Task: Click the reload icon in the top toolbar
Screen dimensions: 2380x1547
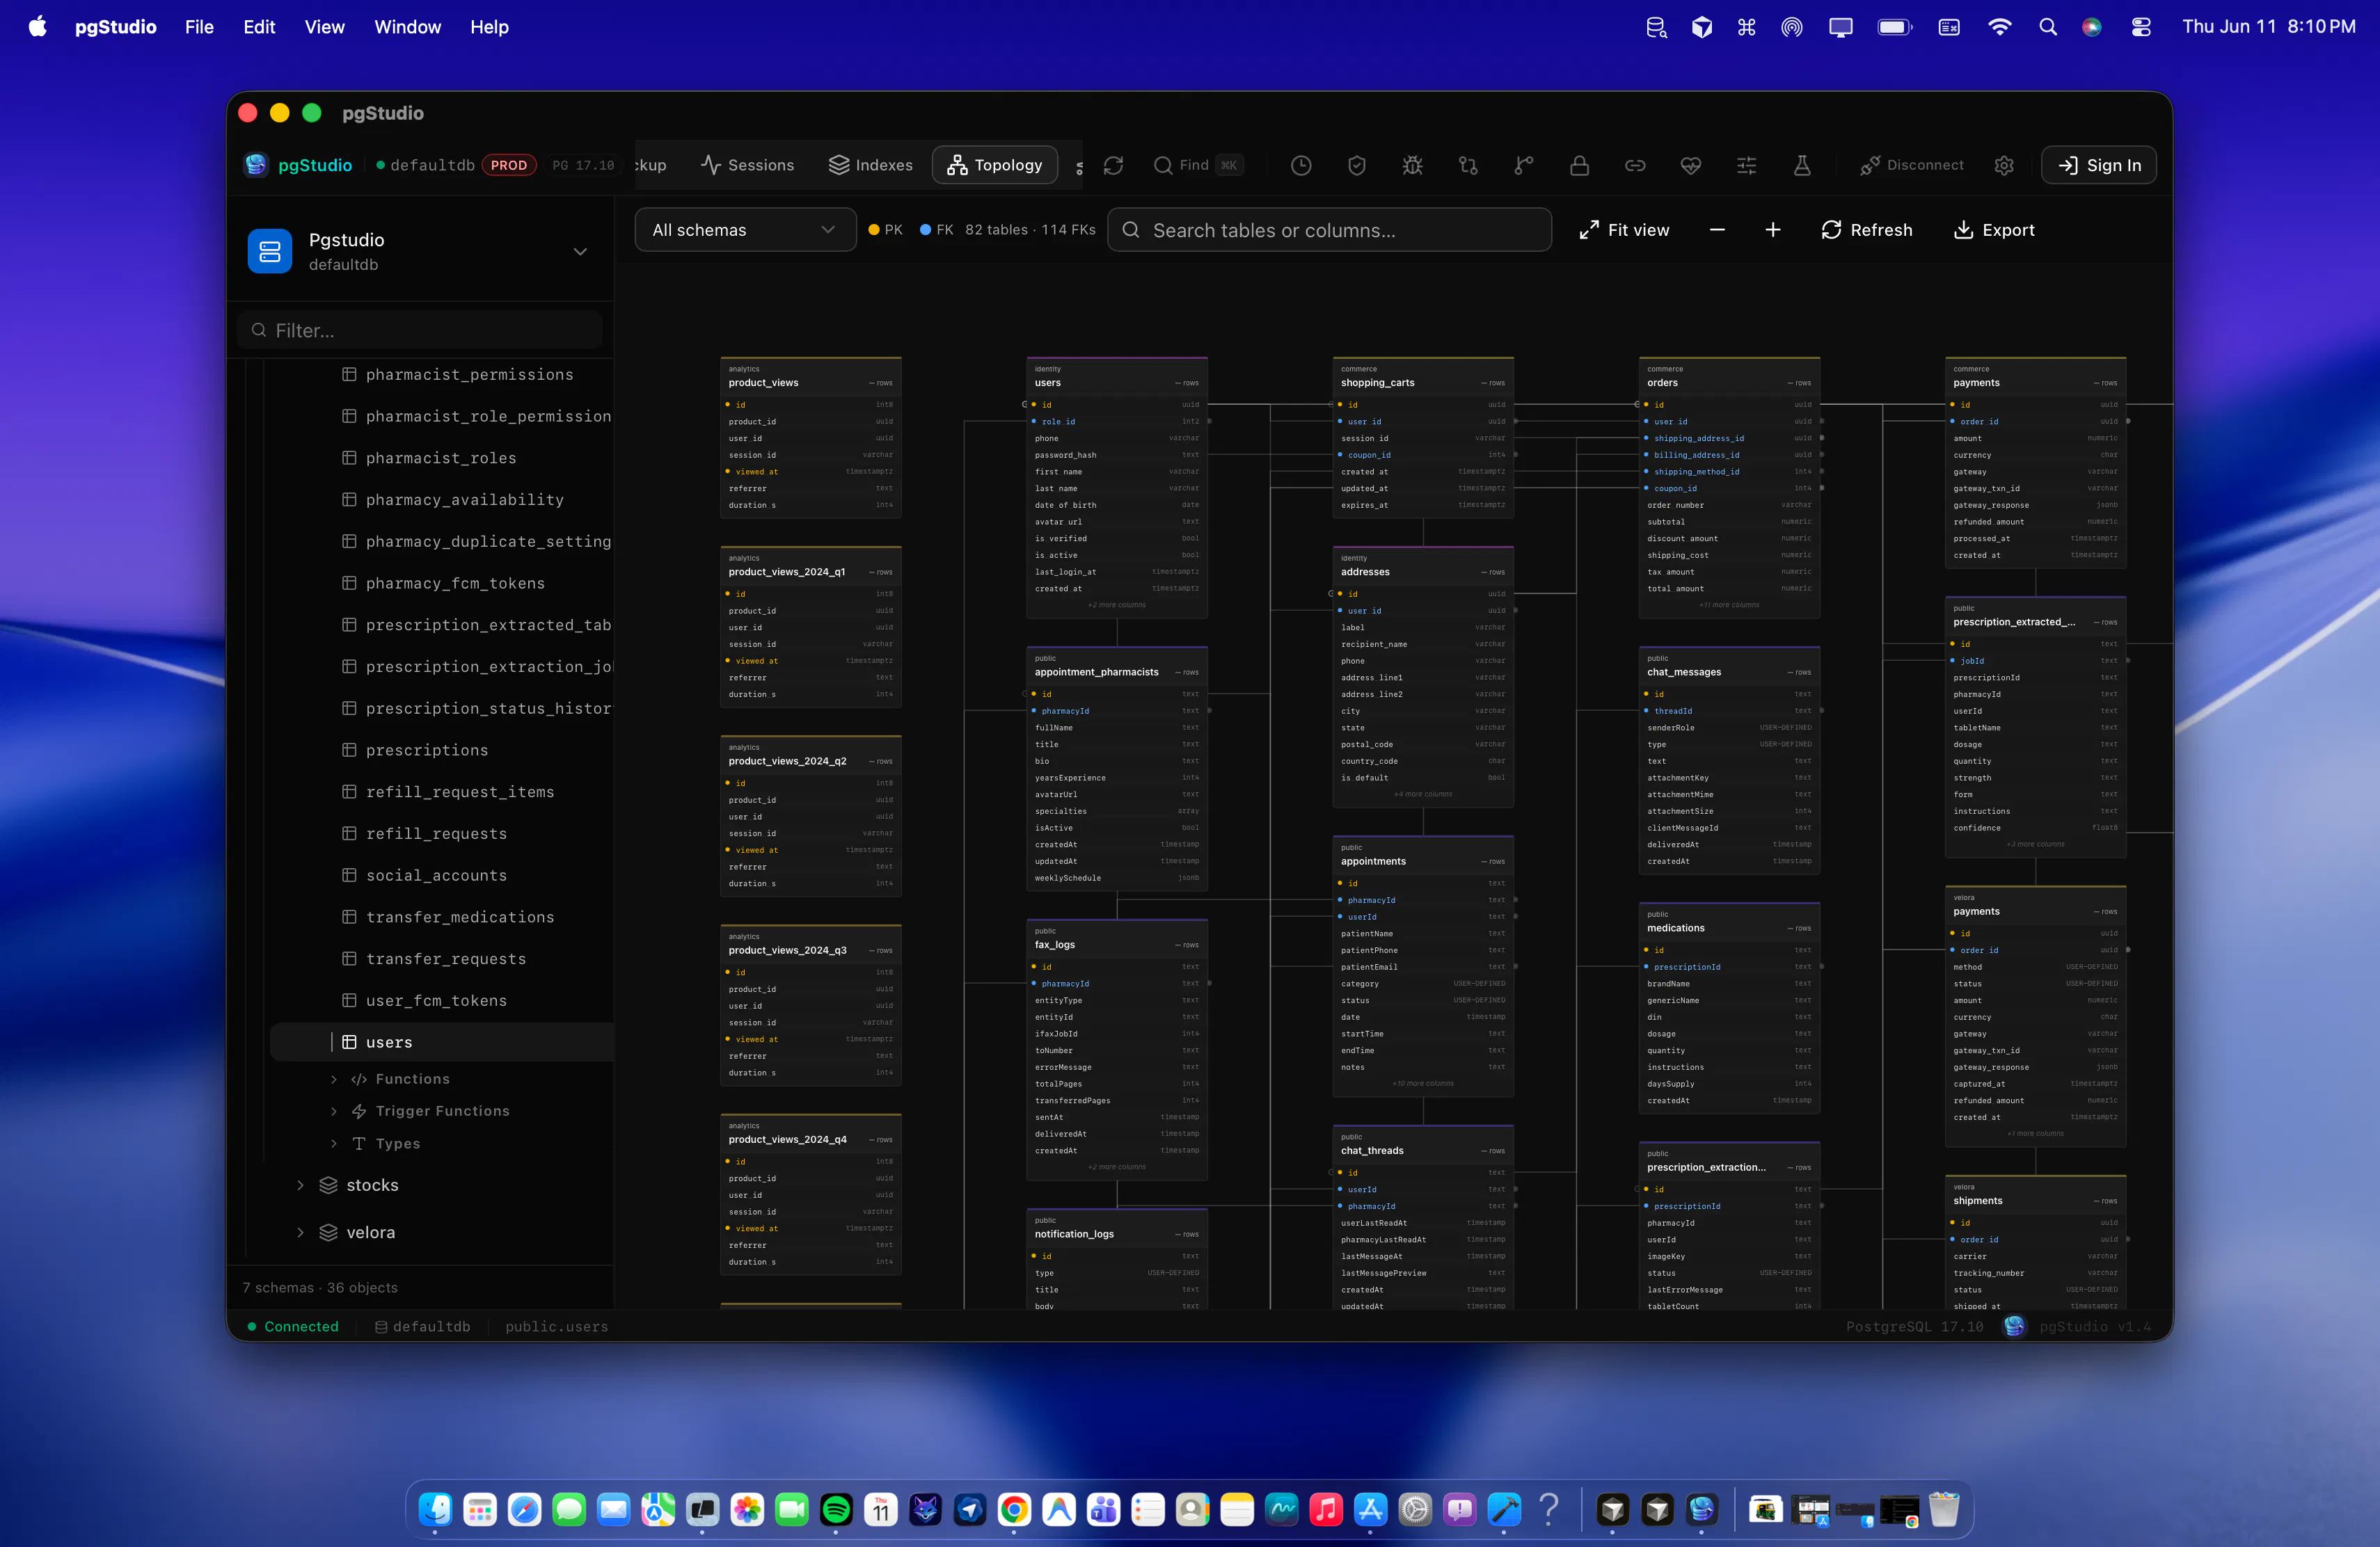Action: tap(1113, 166)
